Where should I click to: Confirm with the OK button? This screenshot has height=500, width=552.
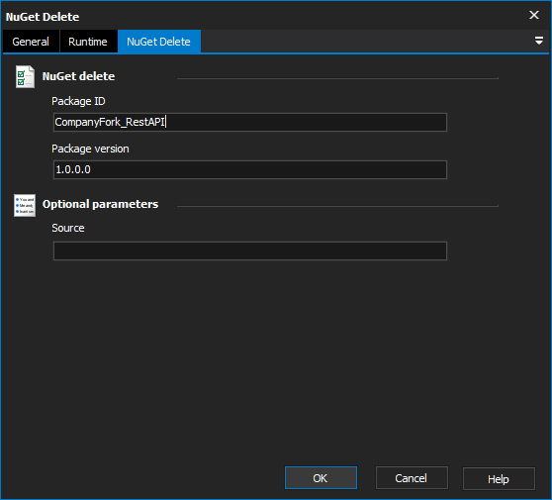(321, 478)
